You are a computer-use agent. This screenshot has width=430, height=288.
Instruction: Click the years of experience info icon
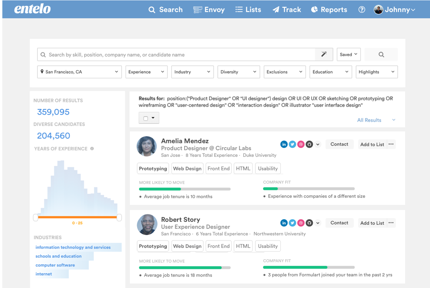(92, 149)
